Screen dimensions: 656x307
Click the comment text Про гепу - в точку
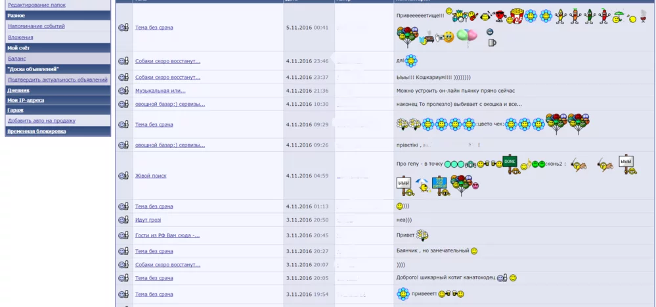pos(420,164)
